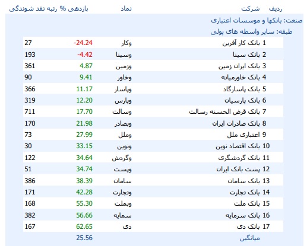
Task: Click company name 'بانک سامان'
Action: pyautogui.click(x=243, y=181)
